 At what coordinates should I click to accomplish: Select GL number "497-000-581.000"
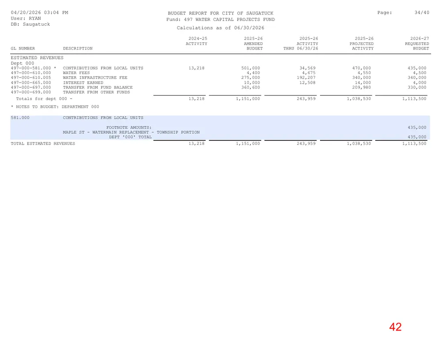31,68
